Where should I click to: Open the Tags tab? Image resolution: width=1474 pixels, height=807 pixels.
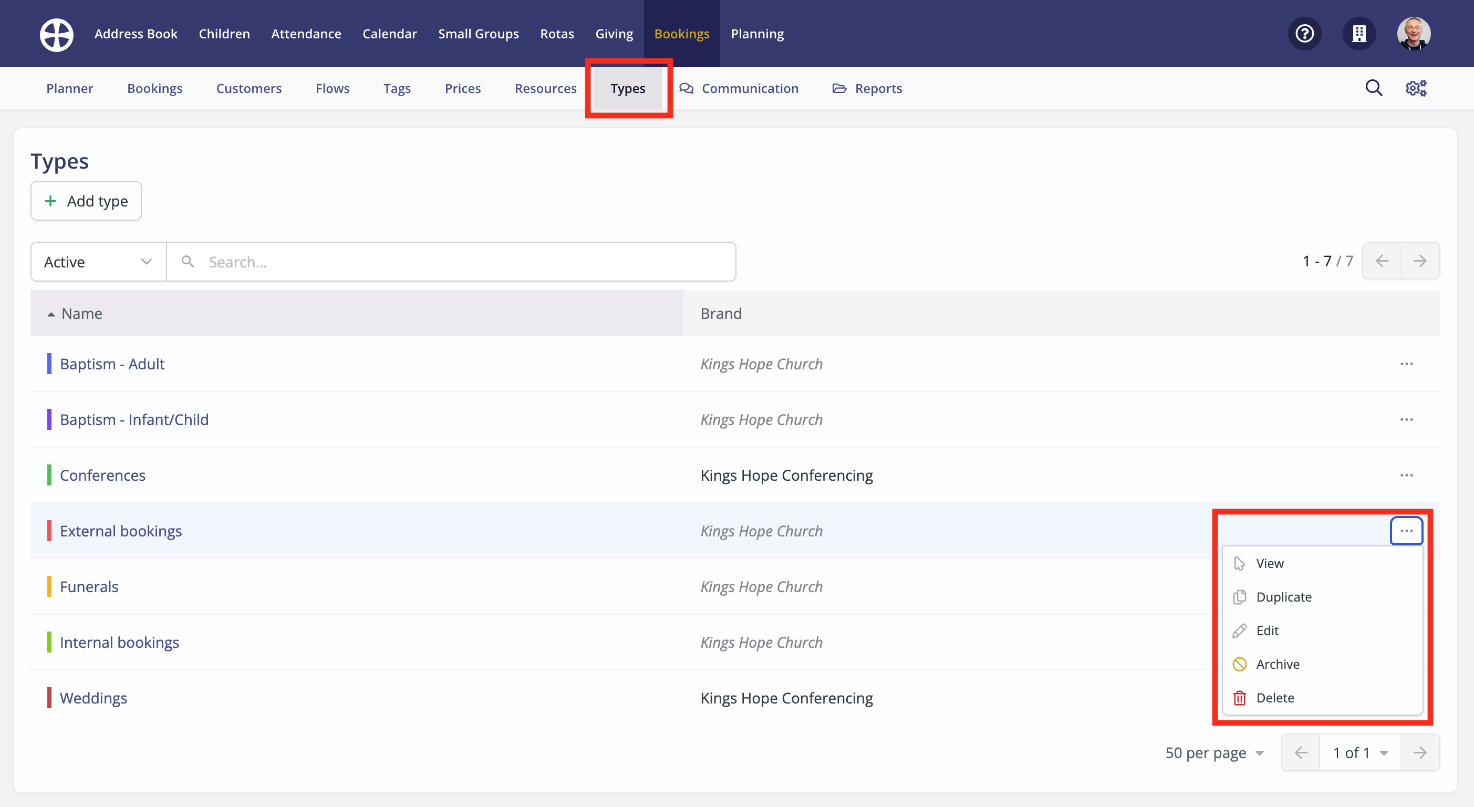click(397, 88)
